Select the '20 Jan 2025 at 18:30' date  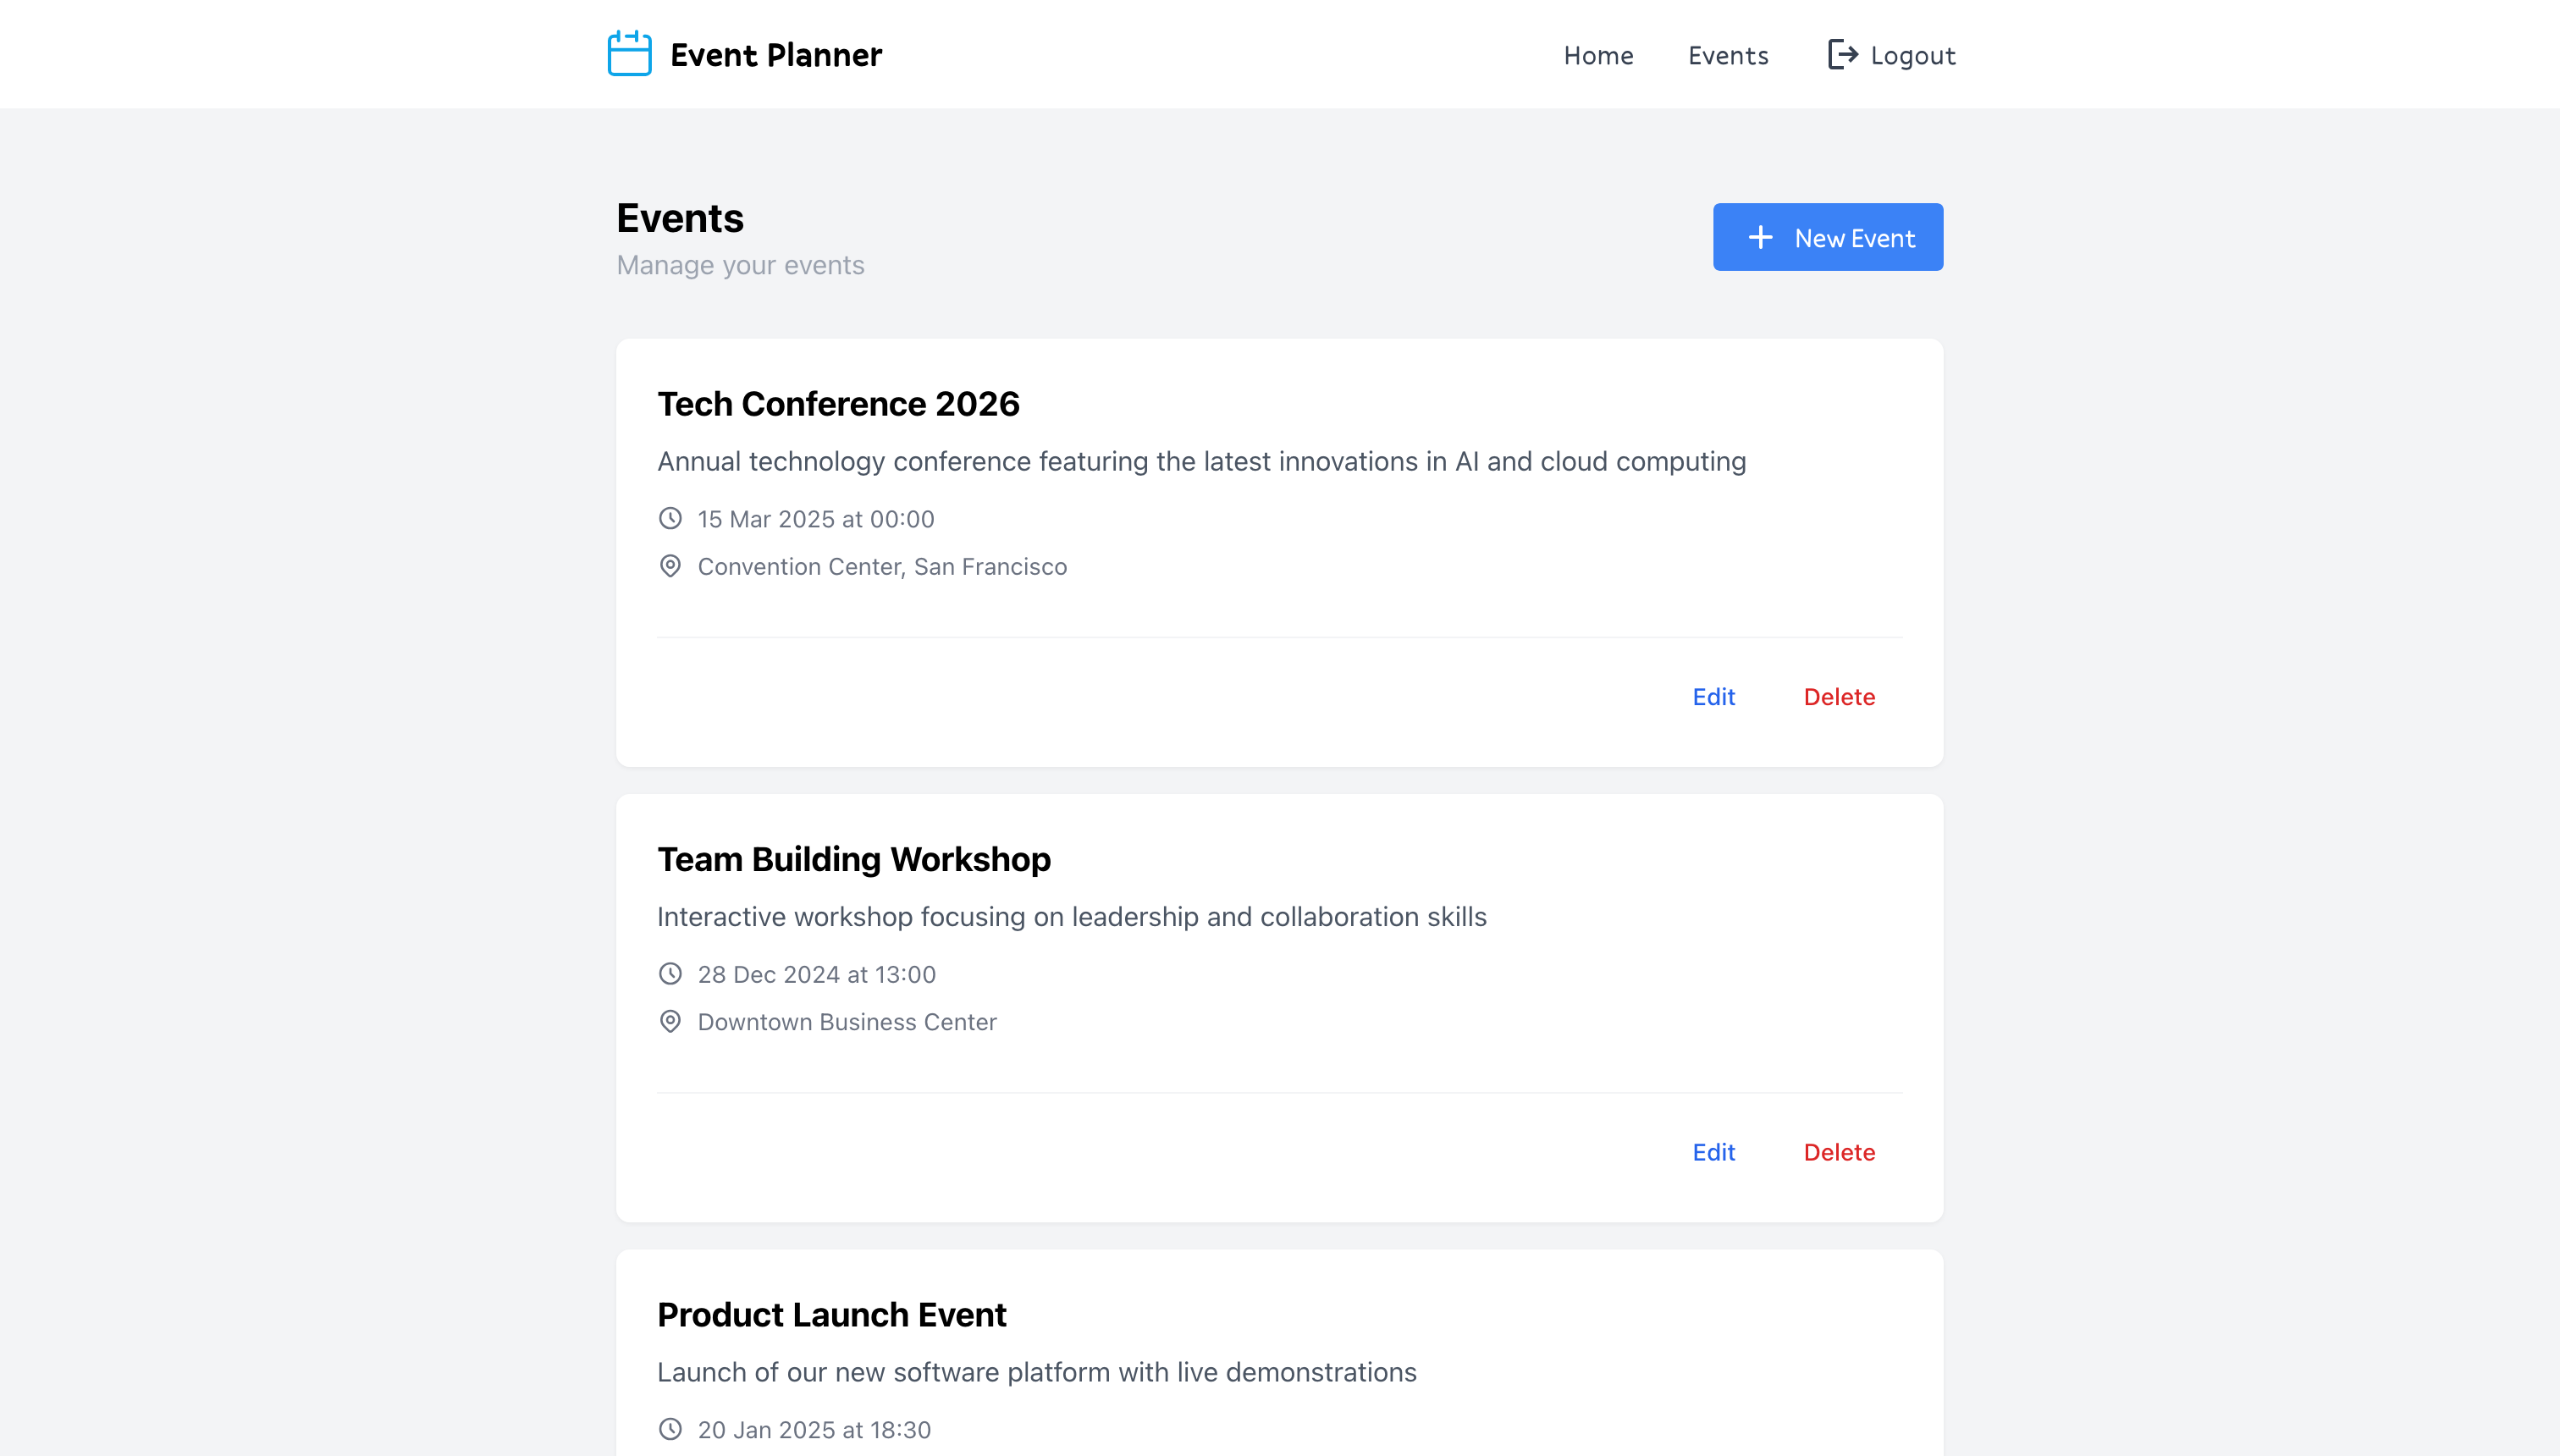pos(814,1430)
